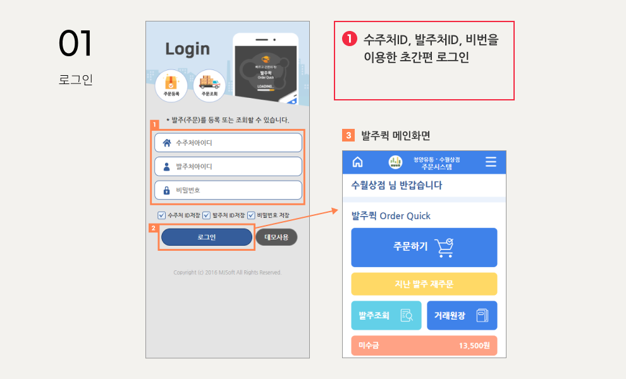Select the yellow 지난 발주 재주문 button

(x=424, y=284)
